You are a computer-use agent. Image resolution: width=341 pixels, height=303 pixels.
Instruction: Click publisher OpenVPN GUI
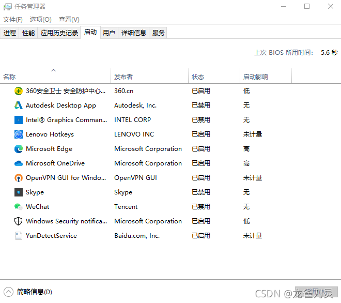click(135, 178)
